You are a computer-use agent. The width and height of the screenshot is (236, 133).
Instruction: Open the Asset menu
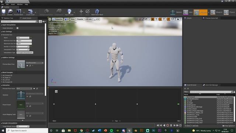pyautogui.click(x=13, y=4)
